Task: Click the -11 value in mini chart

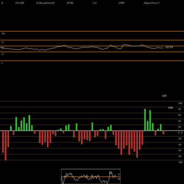Action: tap(118, 174)
